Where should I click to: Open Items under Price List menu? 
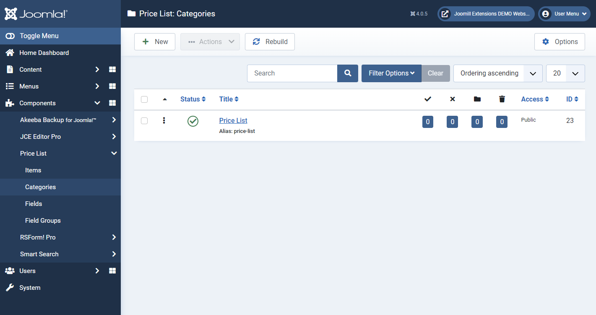coord(33,170)
